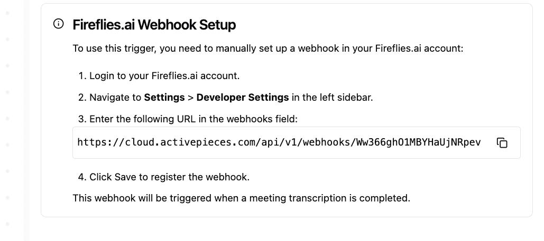Click the closing sentence about meeting transcription completed
This screenshot has height=241, width=544.
(241, 198)
